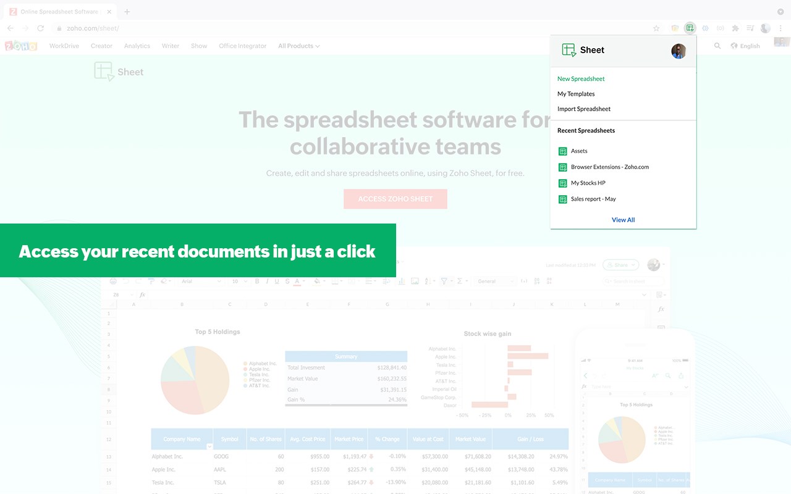
Task: Click the GOOG symbol cell
Action: click(x=230, y=456)
